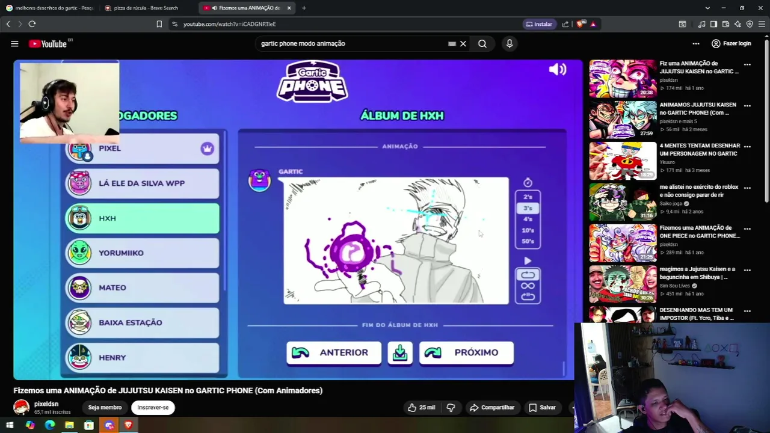The width and height of the screenshot is (770, 433).
Task: Open YouTube settings three-dot menu
Action: [696, 43]
